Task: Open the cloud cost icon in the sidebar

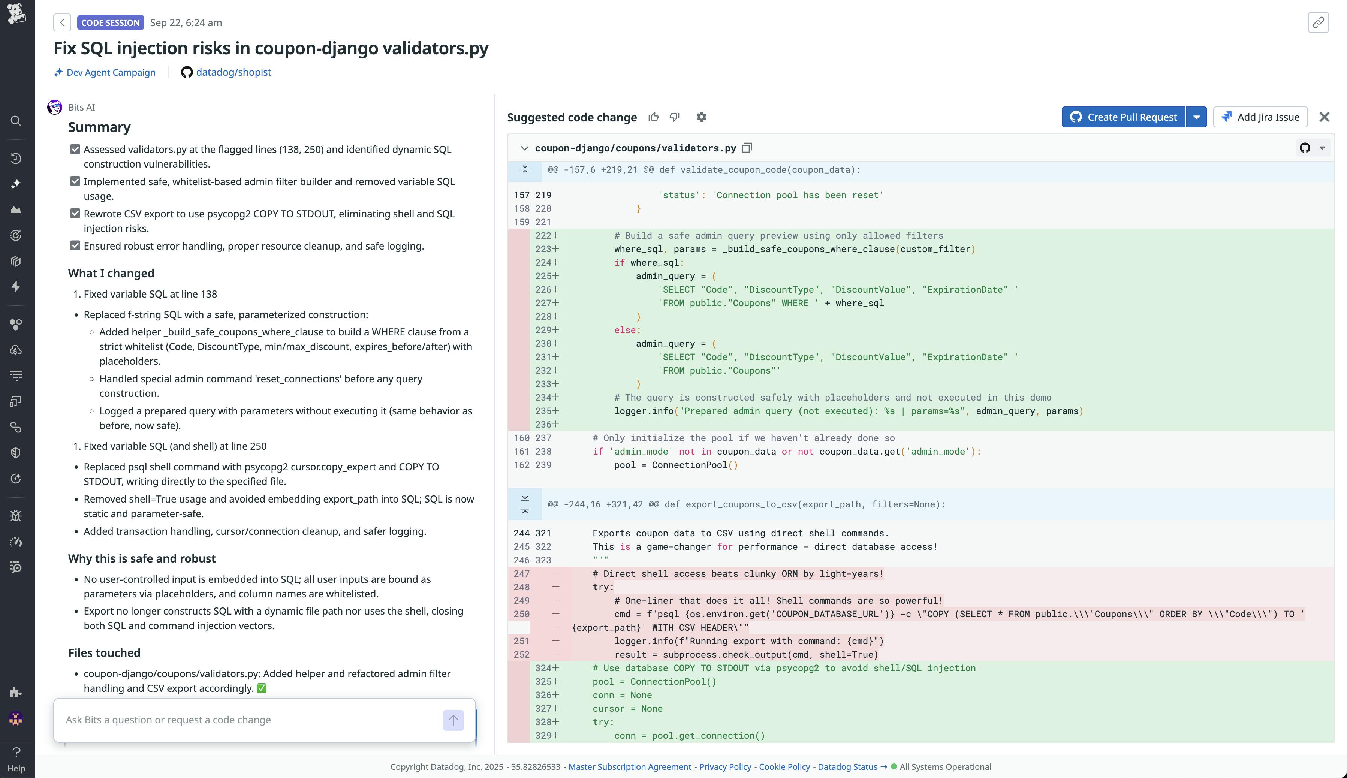Action: click(x=16, y=350)
